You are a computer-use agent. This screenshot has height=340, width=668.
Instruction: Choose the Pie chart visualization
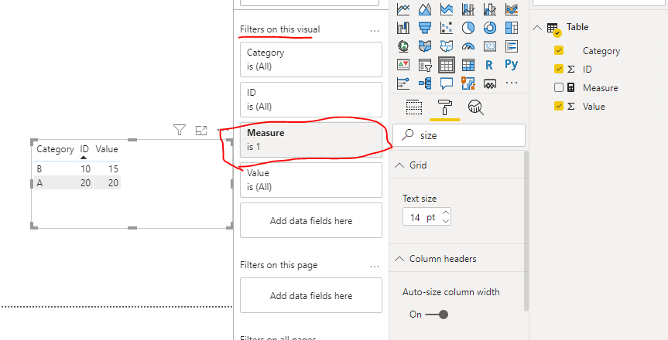click(x=468, y=28)
